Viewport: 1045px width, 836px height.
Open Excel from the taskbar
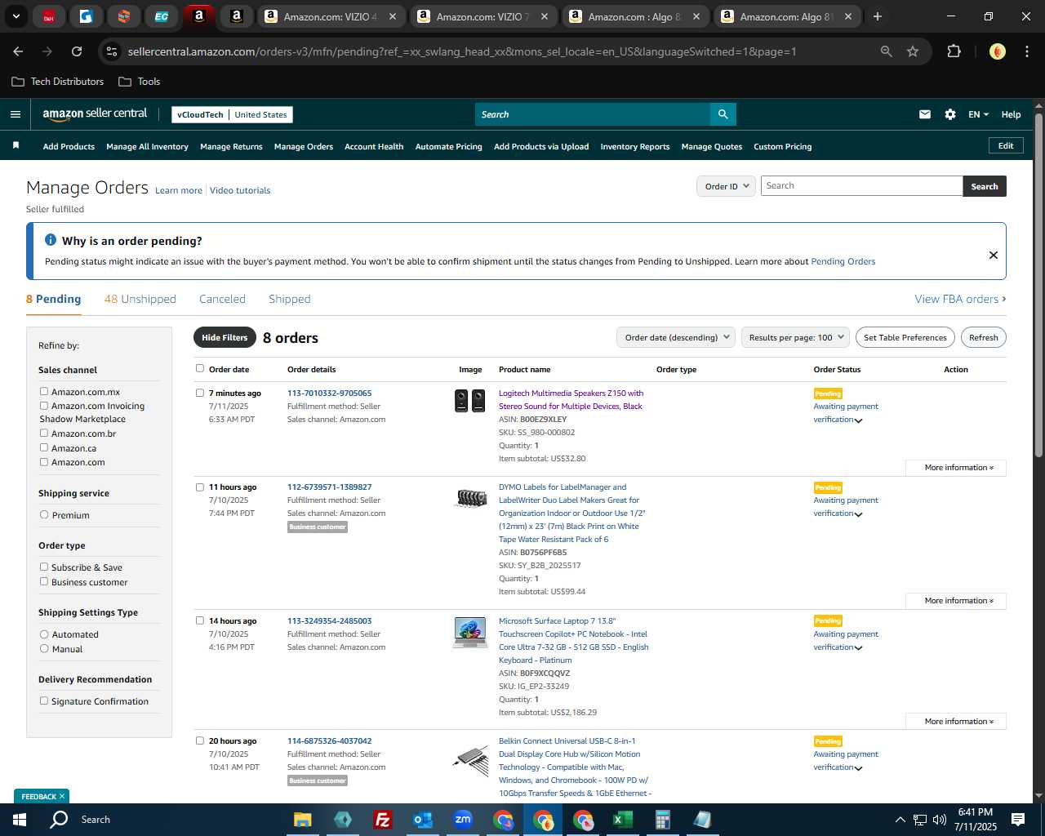[622, 820]
